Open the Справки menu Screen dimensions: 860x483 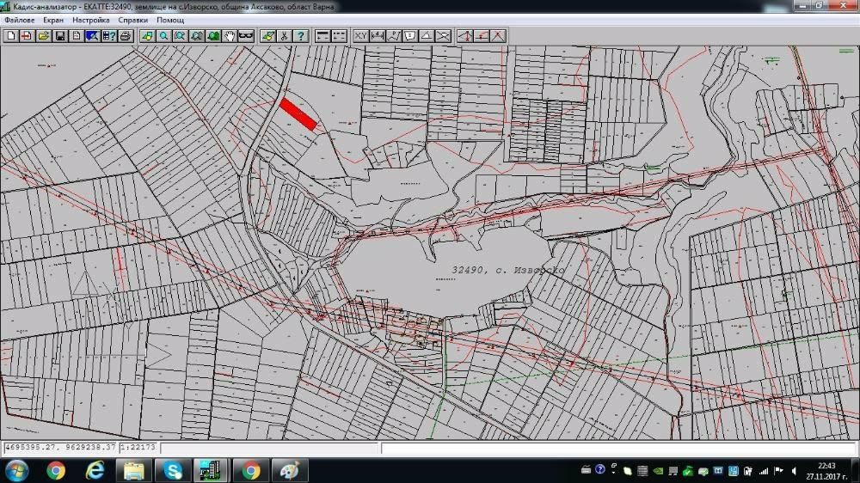click(133, 19)
